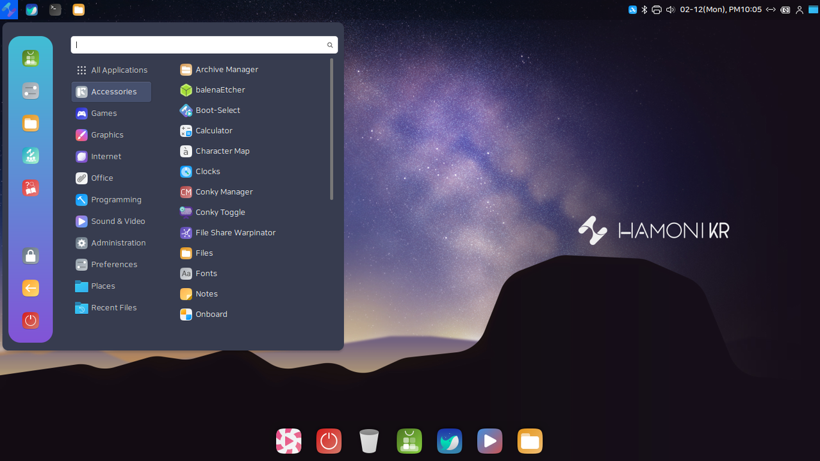This screenshot has width=820, height=461.
Task: Open the teal HamoniKR community icon in the menu sidebar
Action: pyautogui.click(x=31, y=156)
